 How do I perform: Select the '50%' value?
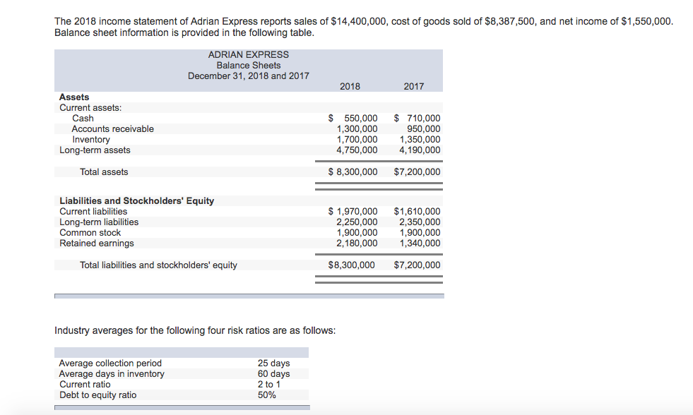267,395
